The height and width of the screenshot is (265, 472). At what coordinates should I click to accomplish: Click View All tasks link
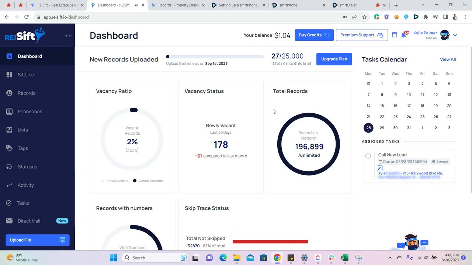pos(448,59)
